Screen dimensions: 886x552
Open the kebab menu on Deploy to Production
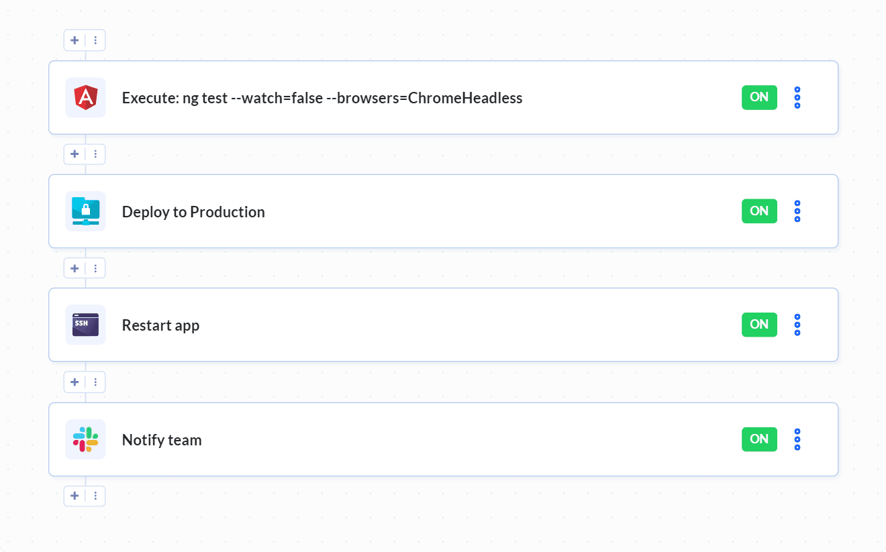797,211
